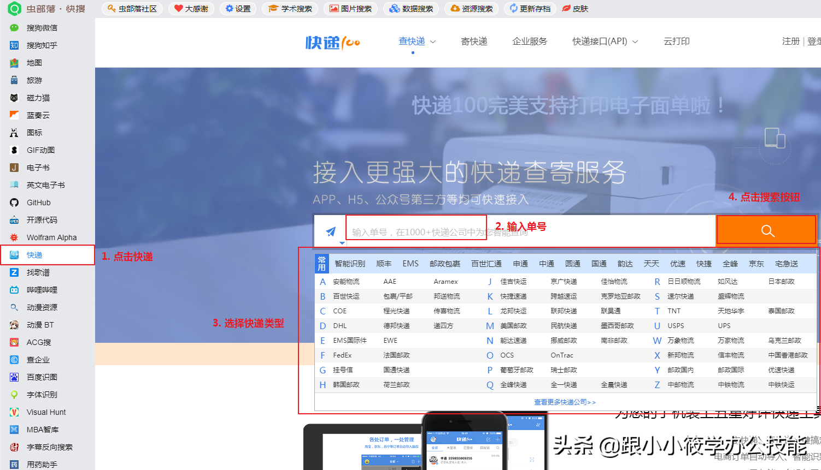The width and height of the screenshot is (821, 470).
Task: Select 京东 courier
Action: (757, 264)
